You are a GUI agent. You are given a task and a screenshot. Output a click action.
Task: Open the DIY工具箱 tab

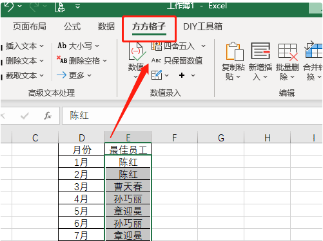pos(202,26)
